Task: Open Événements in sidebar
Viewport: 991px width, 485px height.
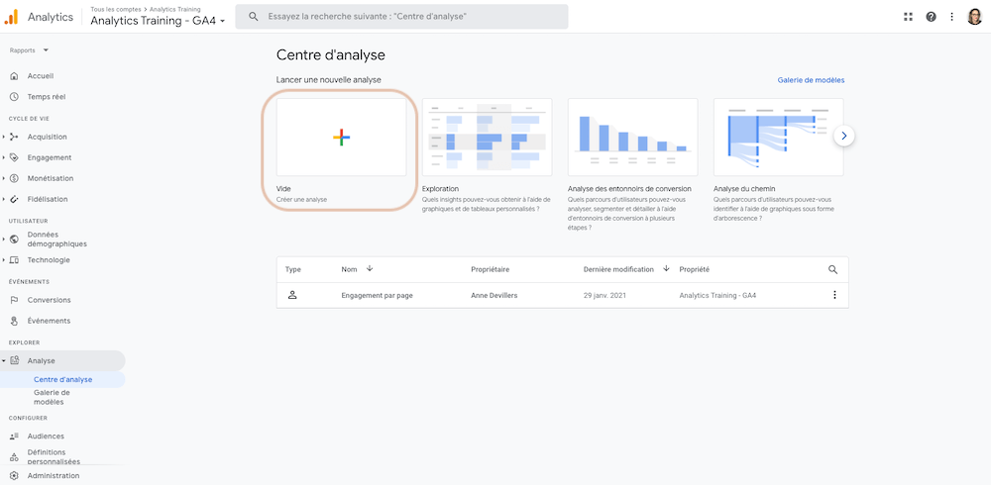Action: [x=49, y=321]
